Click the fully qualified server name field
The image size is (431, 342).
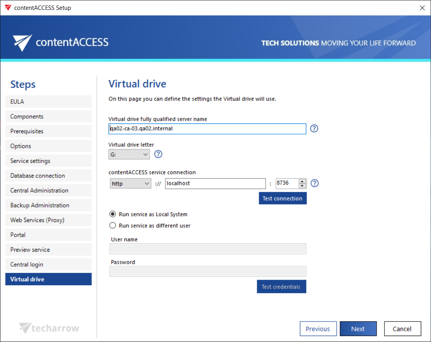coord(207,129)
